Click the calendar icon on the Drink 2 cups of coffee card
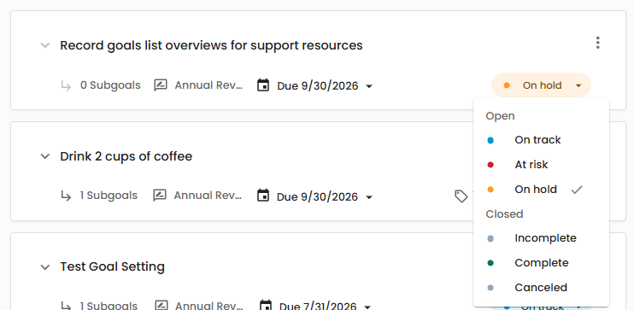Screen dimensions: 634x310 pyautogui.click(x=263, y=196)
